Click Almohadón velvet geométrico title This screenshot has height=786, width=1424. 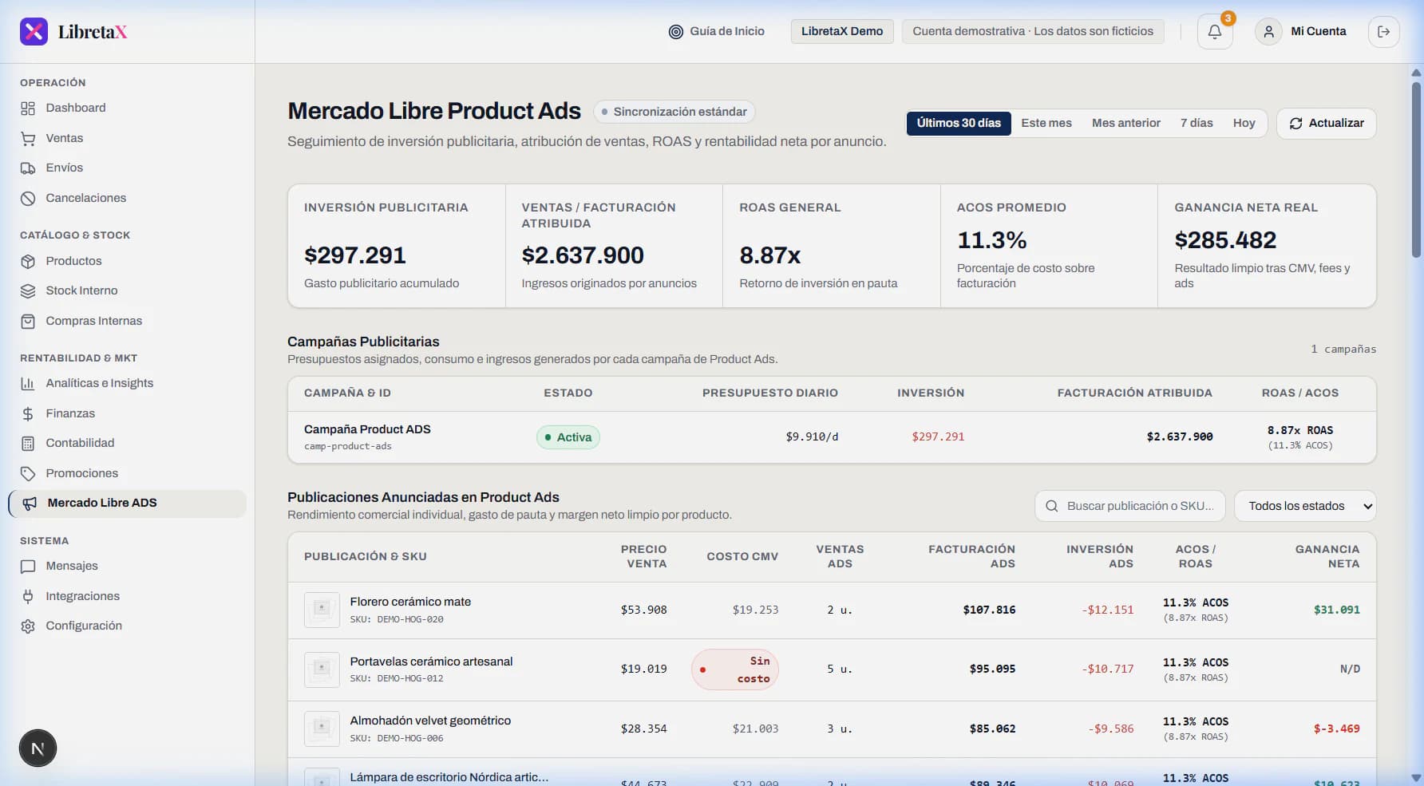[x=430, y=721]
